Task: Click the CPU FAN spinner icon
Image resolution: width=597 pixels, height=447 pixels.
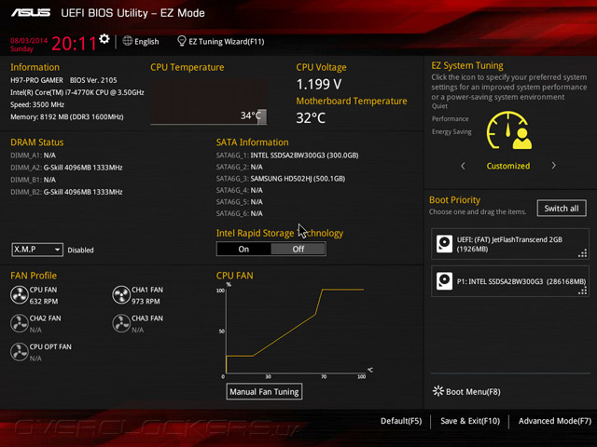Action: click(20, 295)
